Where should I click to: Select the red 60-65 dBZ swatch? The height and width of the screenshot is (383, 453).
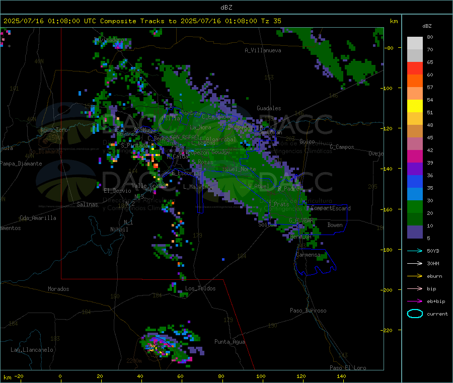(x=415, y=68)
